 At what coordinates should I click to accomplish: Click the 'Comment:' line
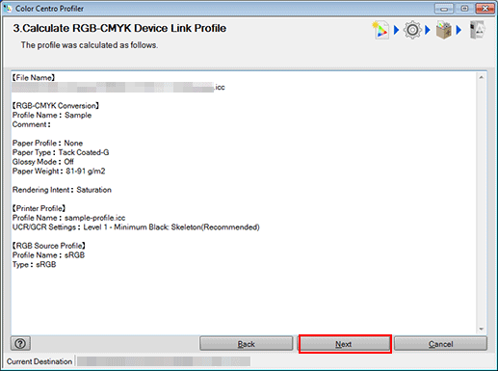coord(32,124)
